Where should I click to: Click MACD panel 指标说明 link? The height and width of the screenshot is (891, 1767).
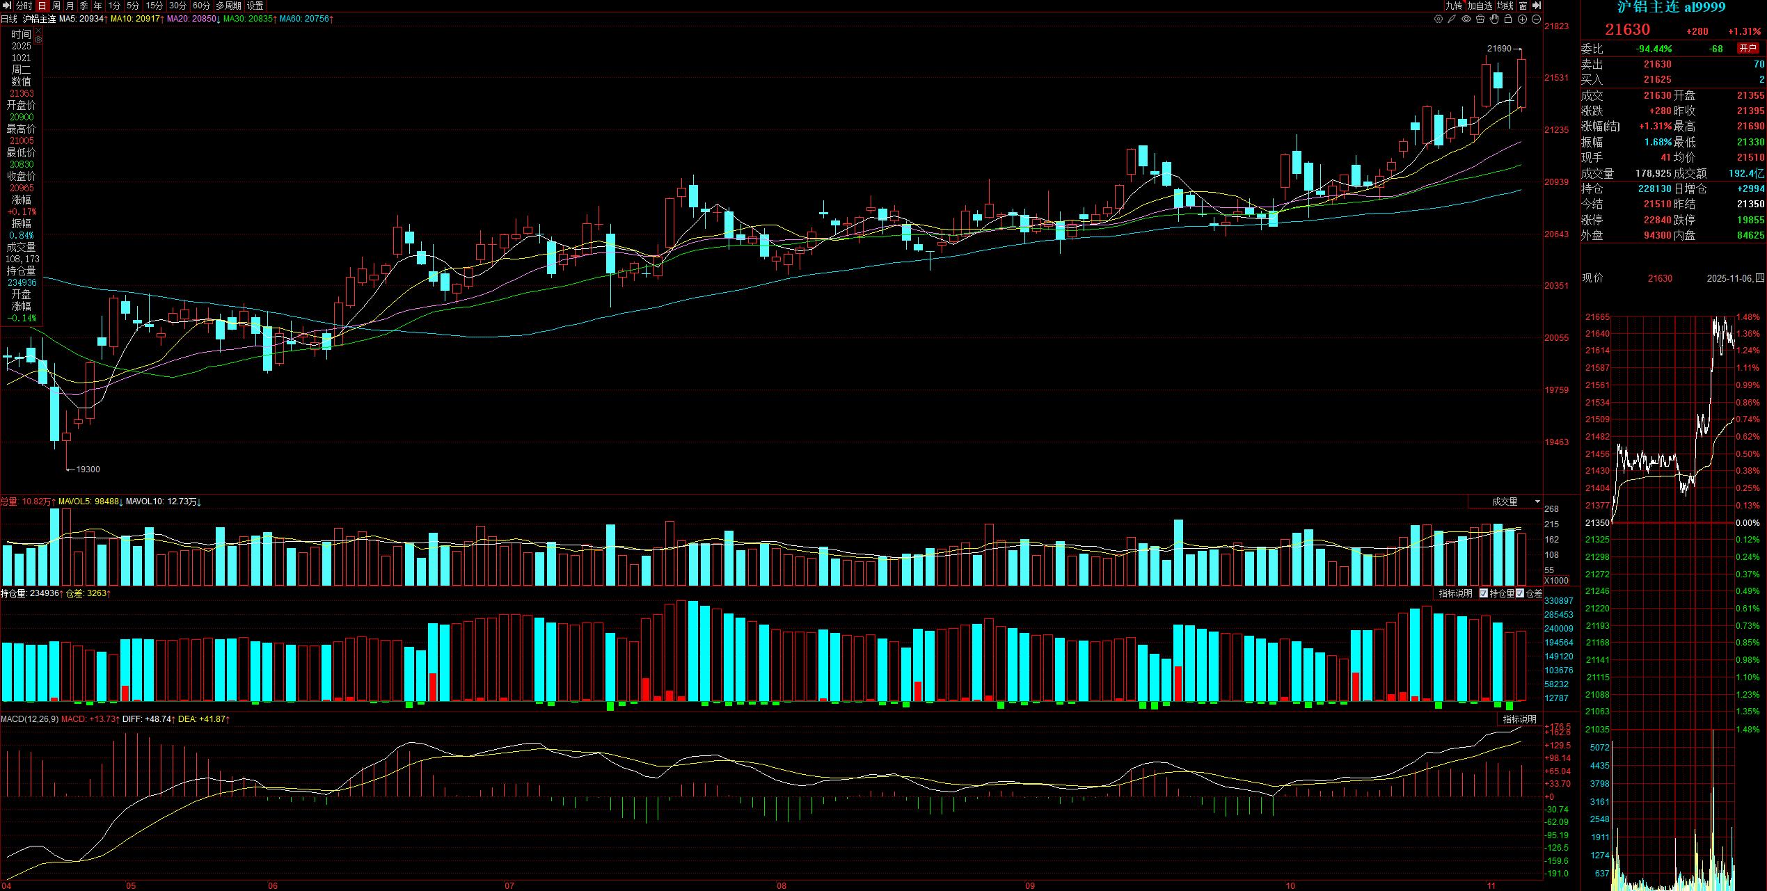point(1519,719)
